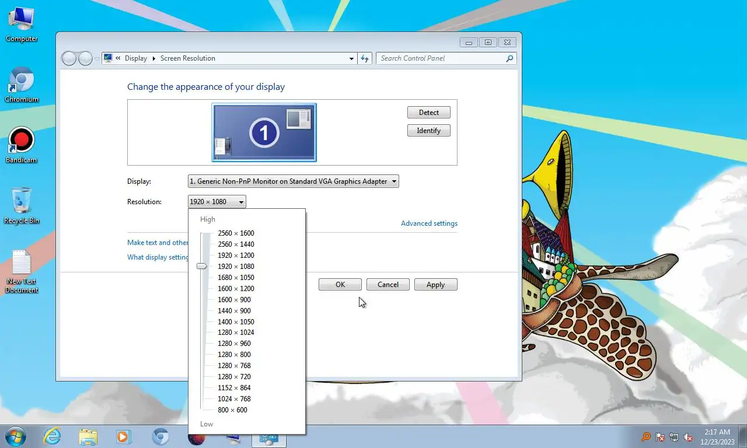This screenshot has height=448, width=747.
Task: Select 1280 × 800 resolution
Action: (x=234, y=355)
